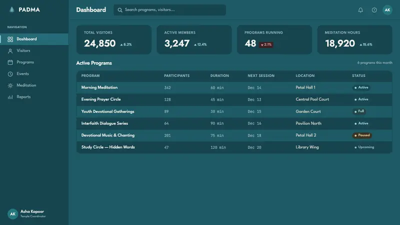This screenshot has width=400, height=225.
Task: Click the Status column header
Action: [358, 76]
